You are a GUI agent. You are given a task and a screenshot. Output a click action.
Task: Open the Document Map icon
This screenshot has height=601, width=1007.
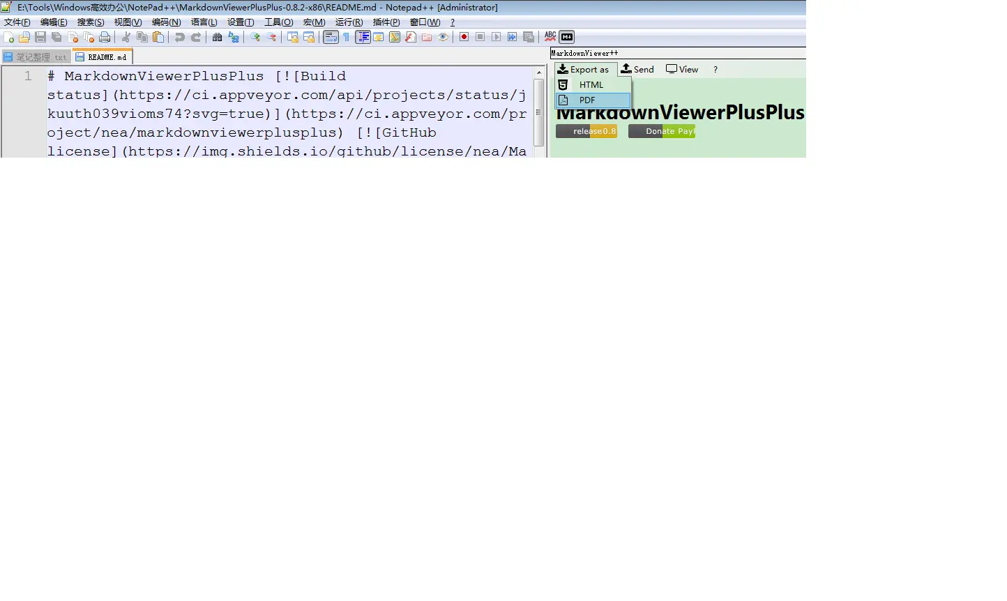(395, 37)
